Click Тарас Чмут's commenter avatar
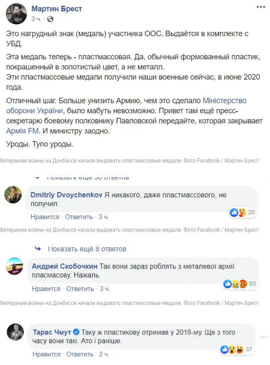270x365 pixels. point(14,332)
